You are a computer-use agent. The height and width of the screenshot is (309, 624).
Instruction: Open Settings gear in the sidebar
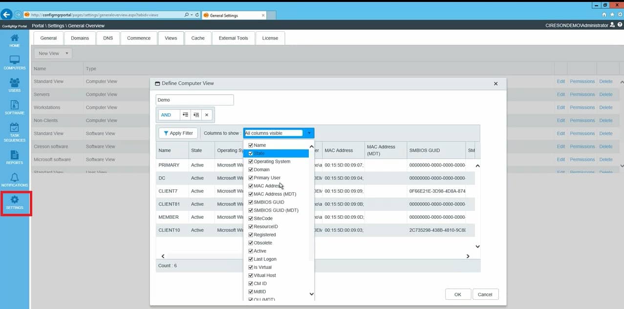click(15, 203)
